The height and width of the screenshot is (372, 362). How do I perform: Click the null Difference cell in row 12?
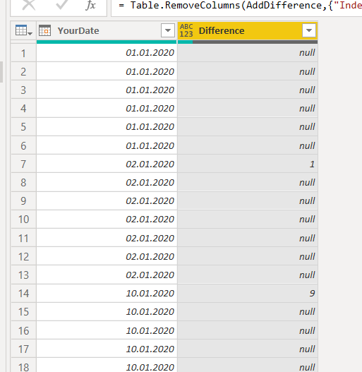(x=248, y=256)
